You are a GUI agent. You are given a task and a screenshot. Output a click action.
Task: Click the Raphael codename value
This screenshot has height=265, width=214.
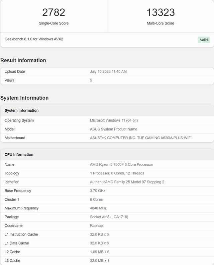(97, 226)
